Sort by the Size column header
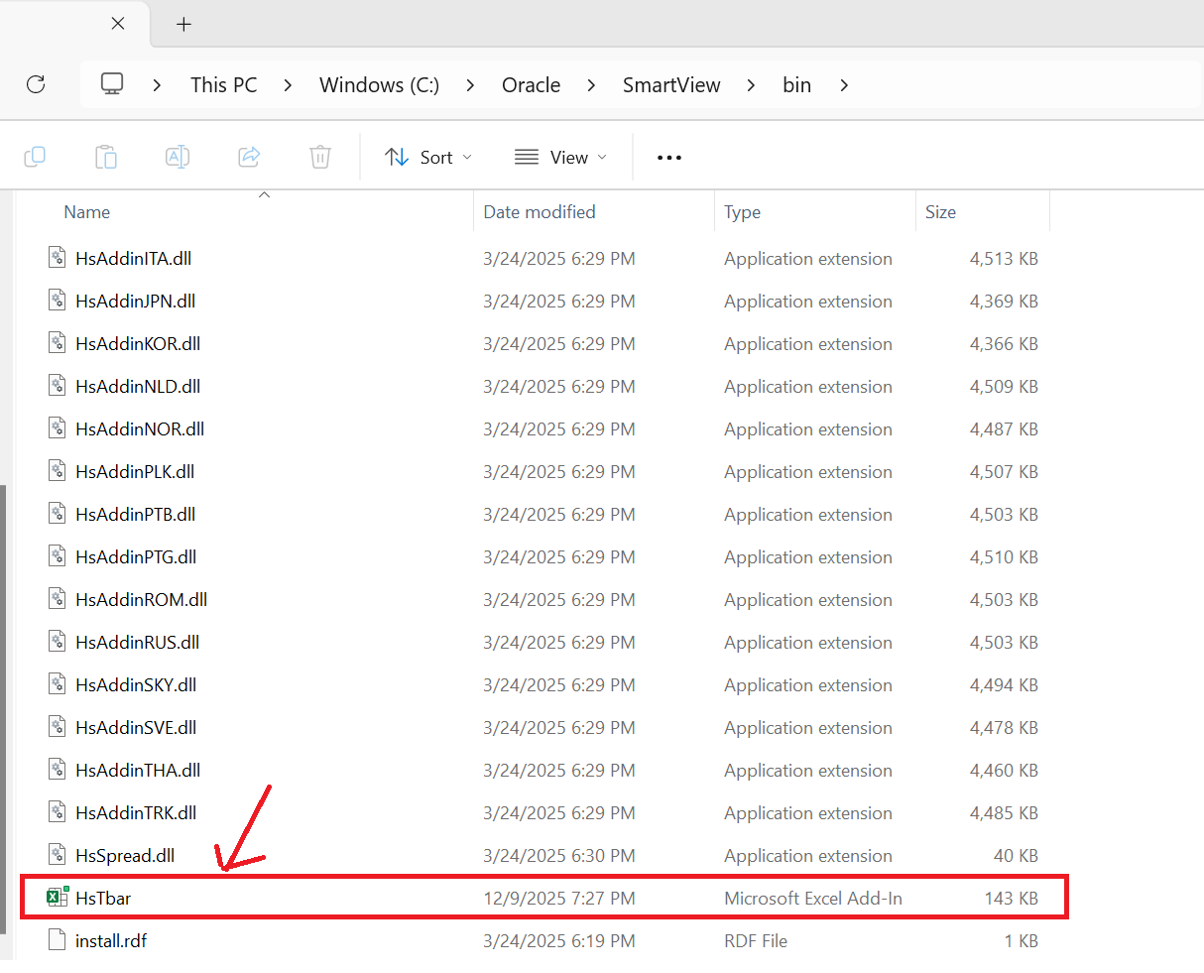The height and width of the screenshot is (973, 1204). 940,211
